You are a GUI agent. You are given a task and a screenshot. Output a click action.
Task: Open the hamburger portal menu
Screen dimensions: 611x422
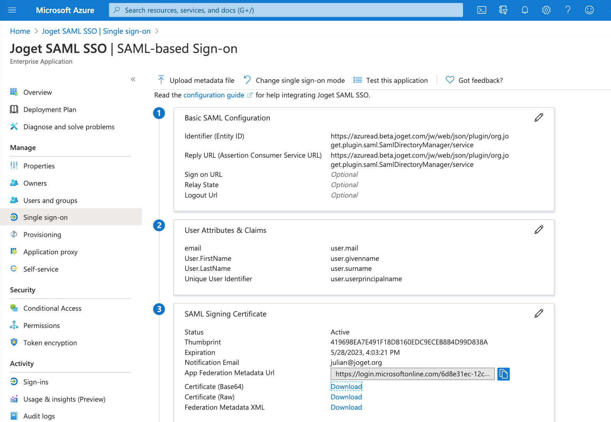[12, 10]
